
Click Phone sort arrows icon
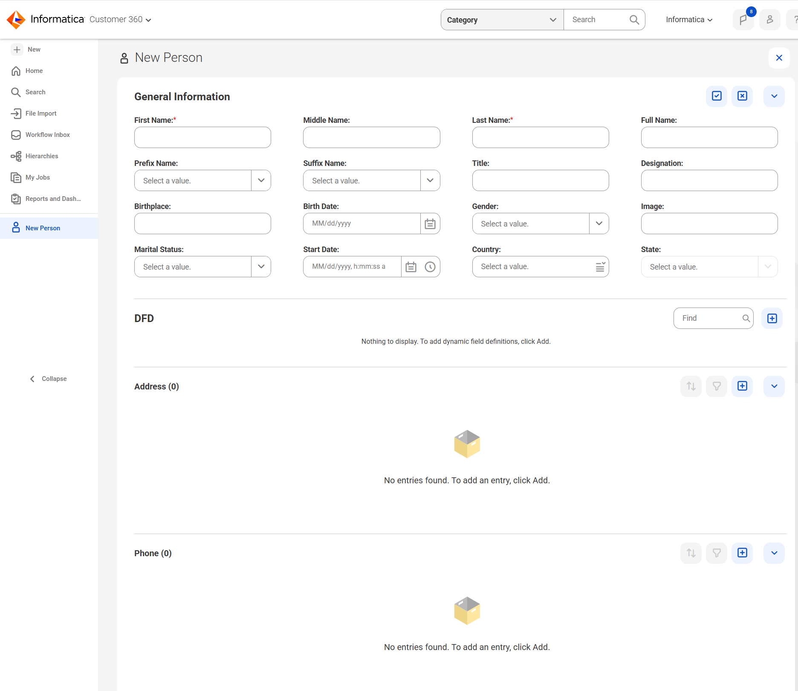point(691,553)
